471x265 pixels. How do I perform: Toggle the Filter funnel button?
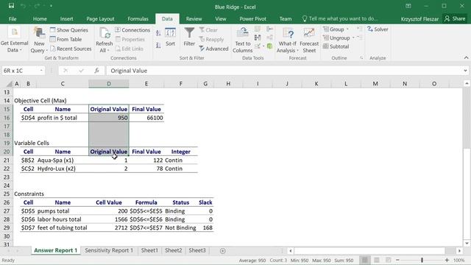click(189, 38)
